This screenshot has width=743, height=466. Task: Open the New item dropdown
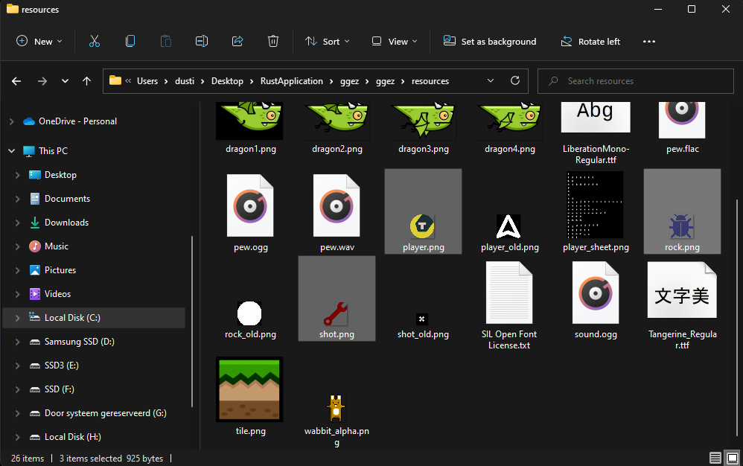pos(39,42)
